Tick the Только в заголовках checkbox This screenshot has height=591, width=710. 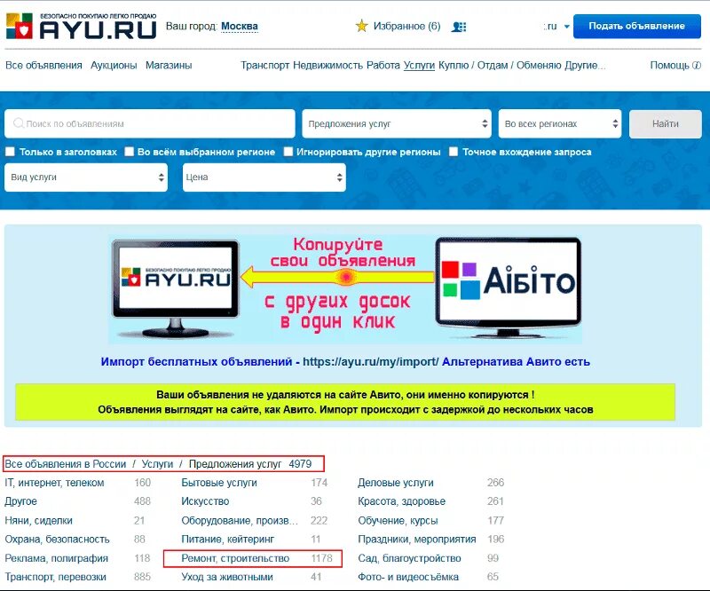coord(10,152)
